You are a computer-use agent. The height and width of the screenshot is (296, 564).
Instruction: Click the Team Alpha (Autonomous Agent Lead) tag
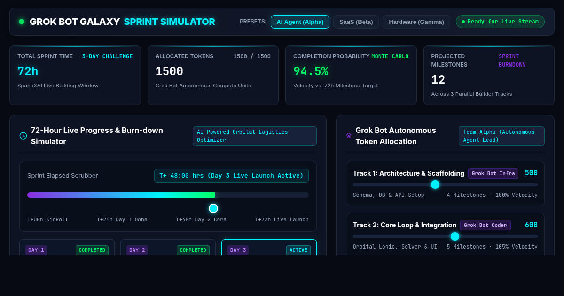(501, 136)
